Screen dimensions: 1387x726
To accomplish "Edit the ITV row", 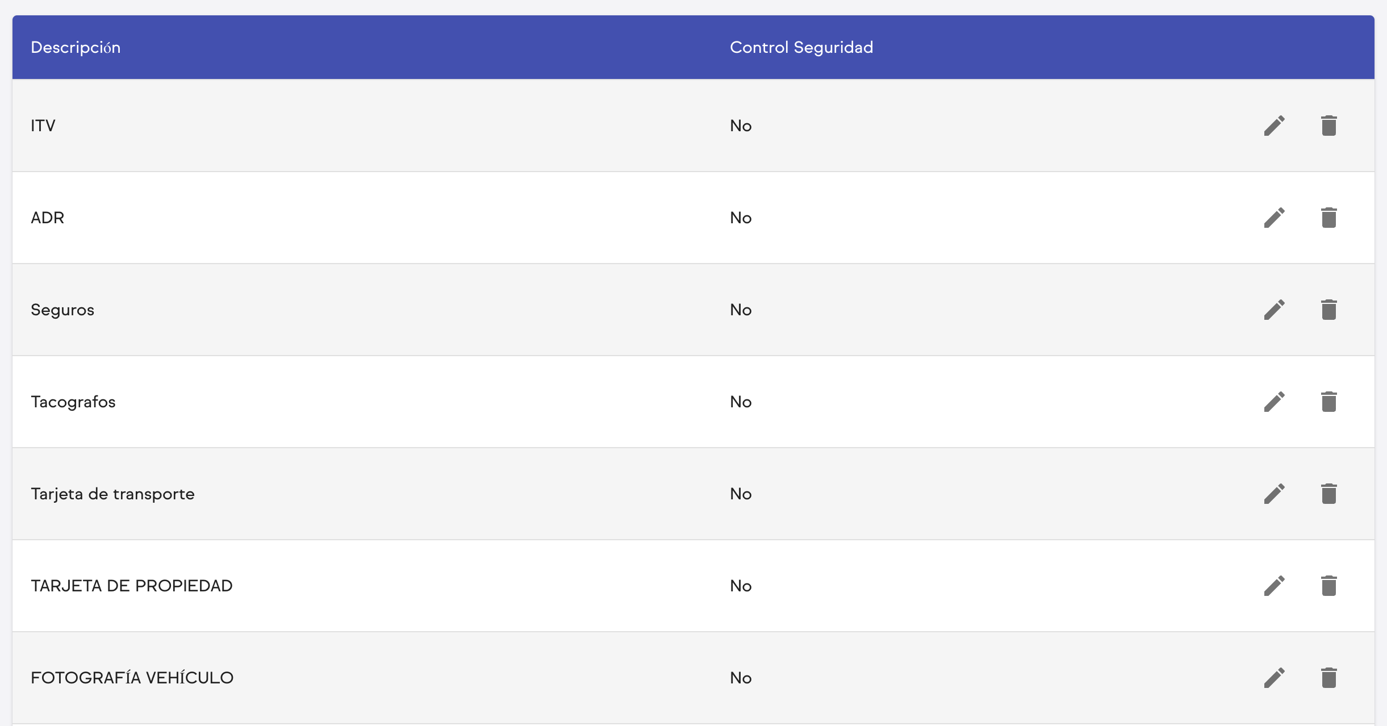I will coord(1274,126).
